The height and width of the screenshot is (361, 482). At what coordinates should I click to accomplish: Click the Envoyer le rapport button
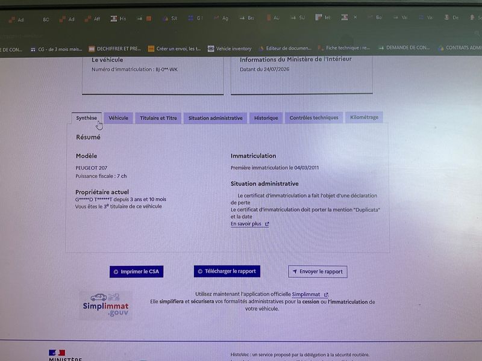coord(318,272)
